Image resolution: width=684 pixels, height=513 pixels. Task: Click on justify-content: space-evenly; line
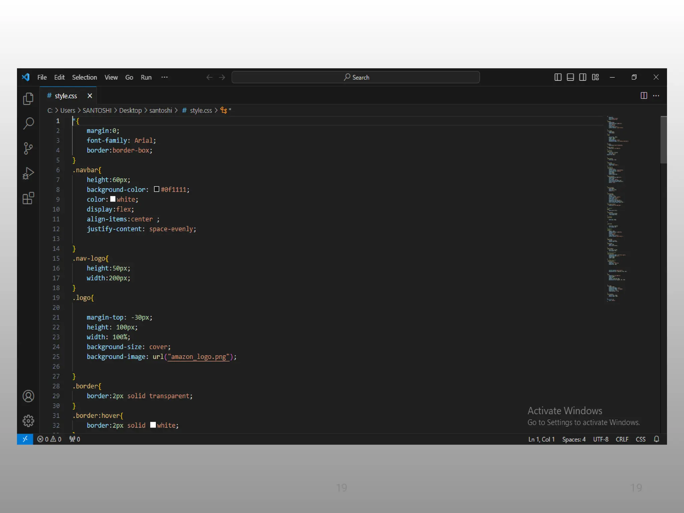click(x=142, y=229)
